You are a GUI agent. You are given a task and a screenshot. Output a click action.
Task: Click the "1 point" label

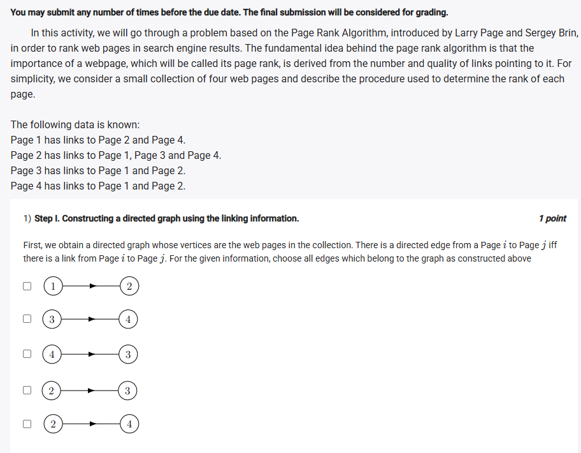point(552,218)
